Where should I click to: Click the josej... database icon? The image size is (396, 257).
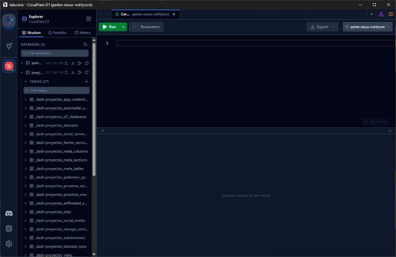28,72
